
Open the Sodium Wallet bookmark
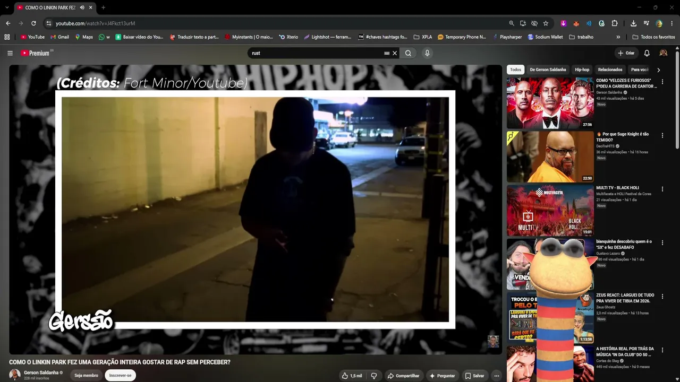tap(545, 37)
